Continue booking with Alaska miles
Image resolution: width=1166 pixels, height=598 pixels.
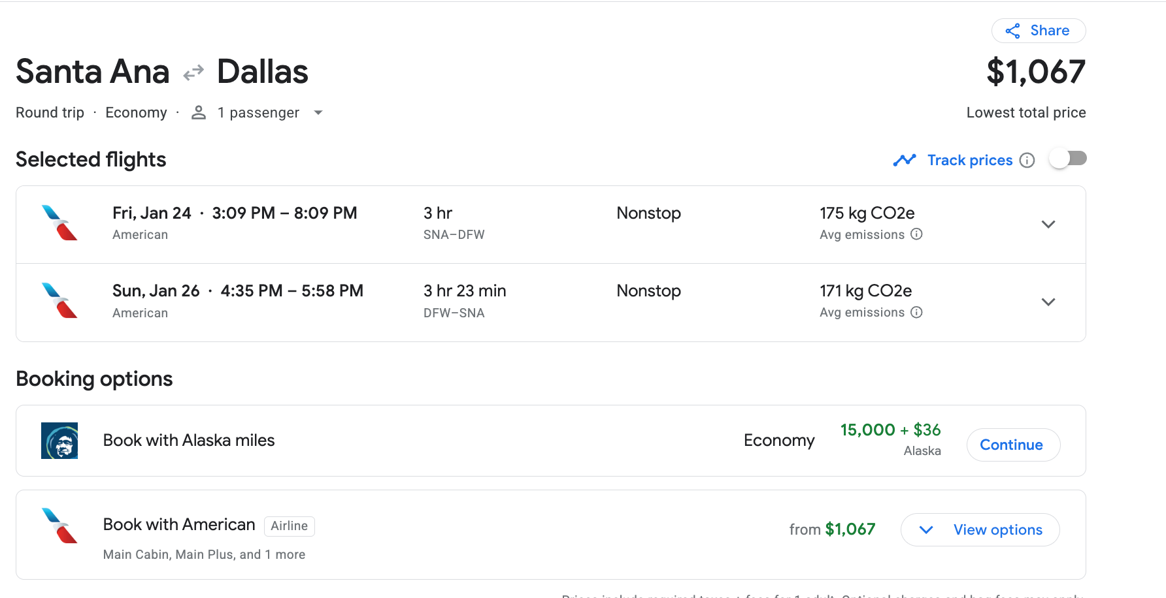[1012, 445]
